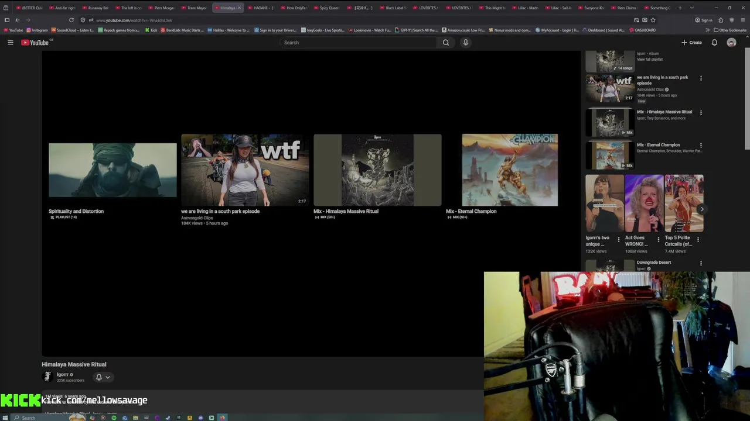
Task: Open the Top 5 Polite Catcalls short
Action: (684, 203)
